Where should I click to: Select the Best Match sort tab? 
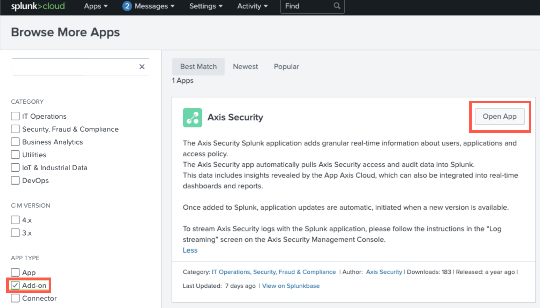(198, 67)
